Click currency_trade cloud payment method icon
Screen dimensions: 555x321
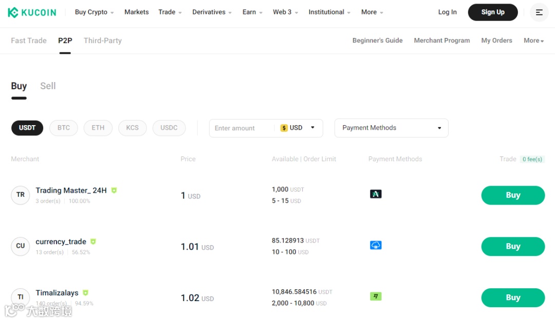[376, 245]
